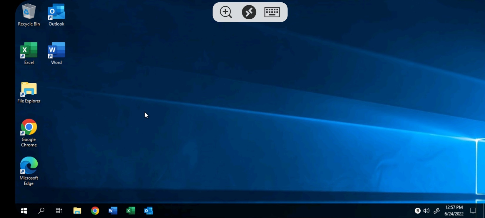Click the pen/ink tray icon
485x218 pixels.
(436, 211)
